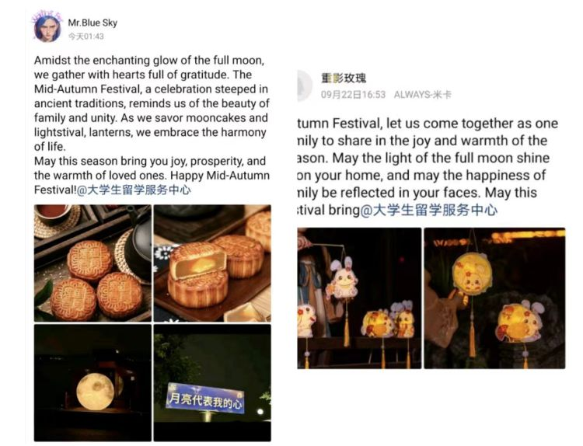View the three mooncakes on tray photo
This screenshot has height=446, width=583.
[93, 263]
